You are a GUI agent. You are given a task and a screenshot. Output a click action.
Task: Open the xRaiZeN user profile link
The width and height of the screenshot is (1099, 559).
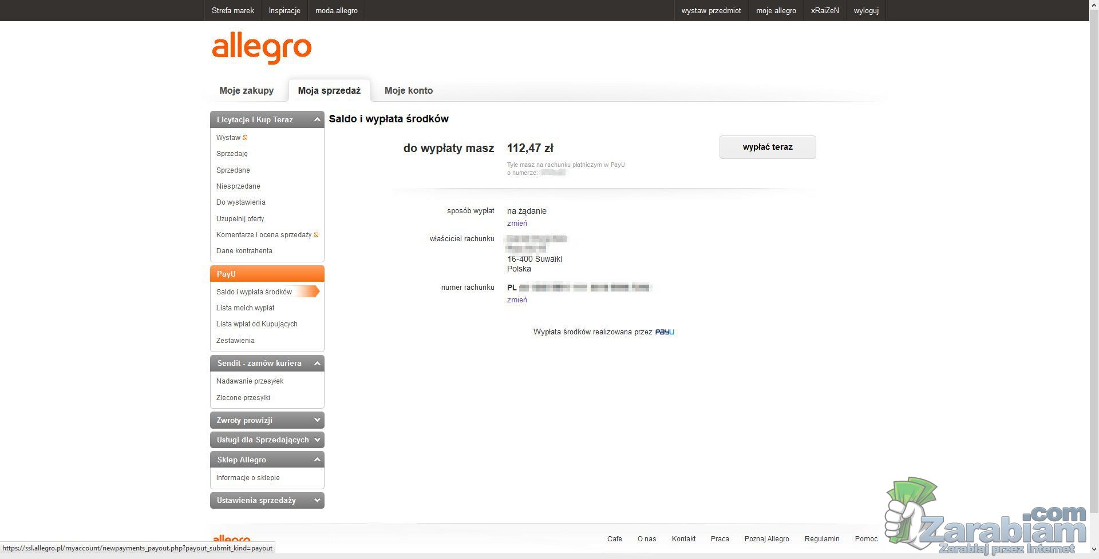pos(825,10)
